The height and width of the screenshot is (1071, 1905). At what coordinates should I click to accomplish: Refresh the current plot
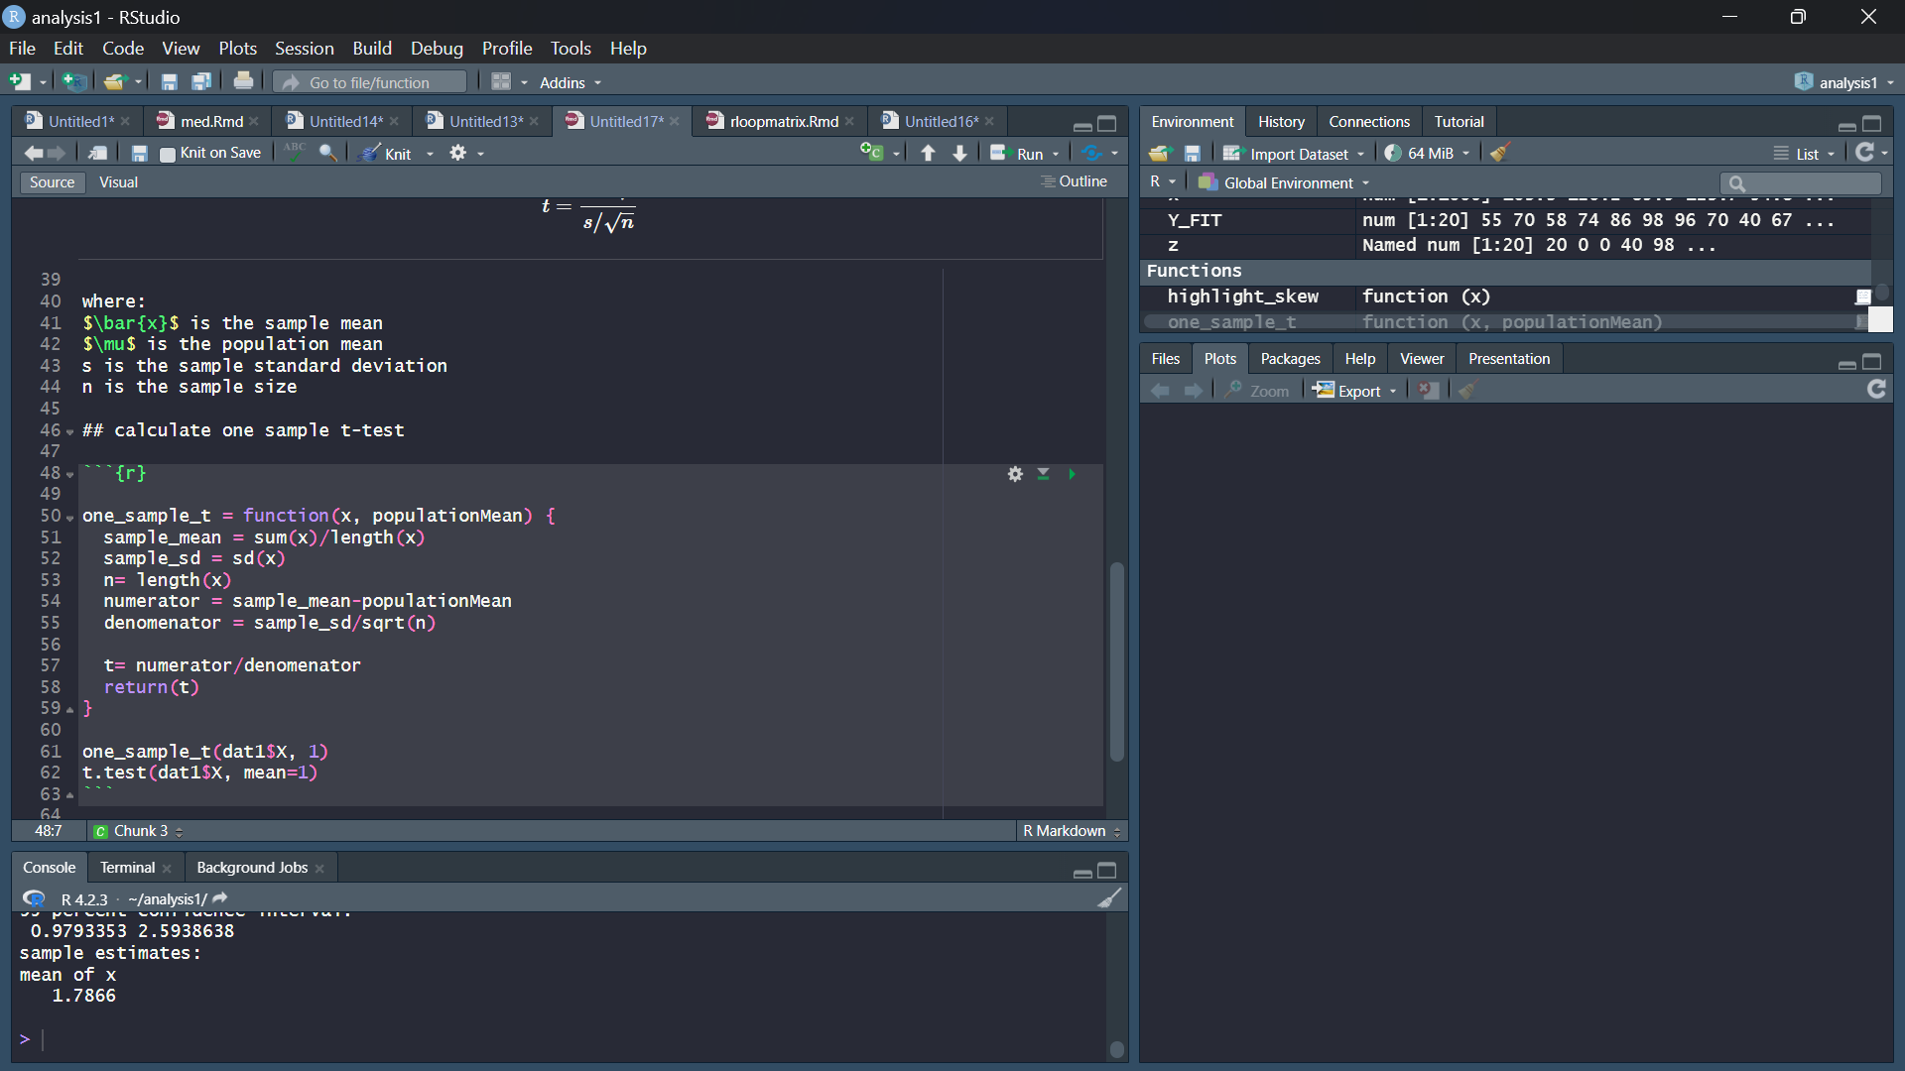(1876, 390)
